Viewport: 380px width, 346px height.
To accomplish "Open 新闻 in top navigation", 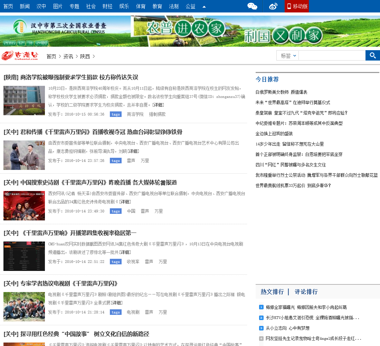I will click(25, 6).
